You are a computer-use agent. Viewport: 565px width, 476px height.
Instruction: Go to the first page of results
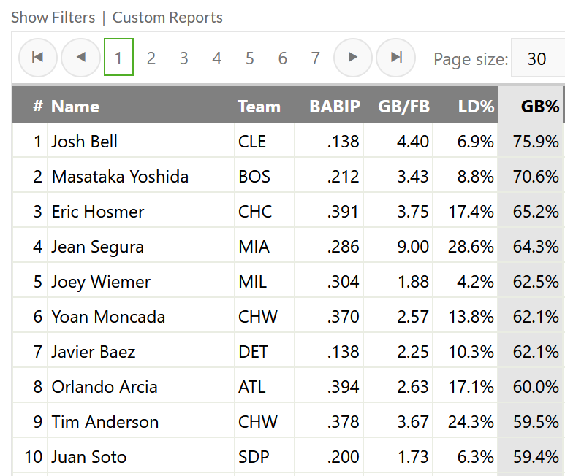coord(37,58)
